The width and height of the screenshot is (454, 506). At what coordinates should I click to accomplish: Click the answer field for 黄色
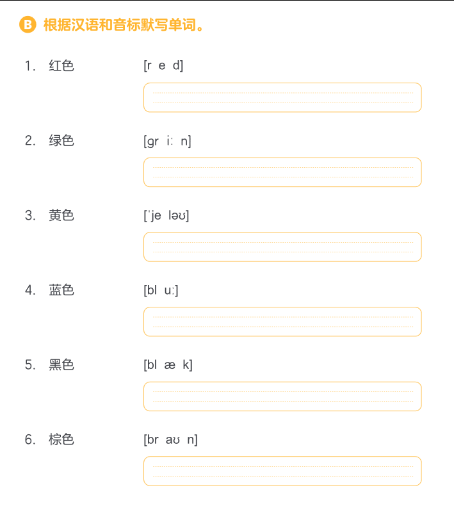pos(282,247)
